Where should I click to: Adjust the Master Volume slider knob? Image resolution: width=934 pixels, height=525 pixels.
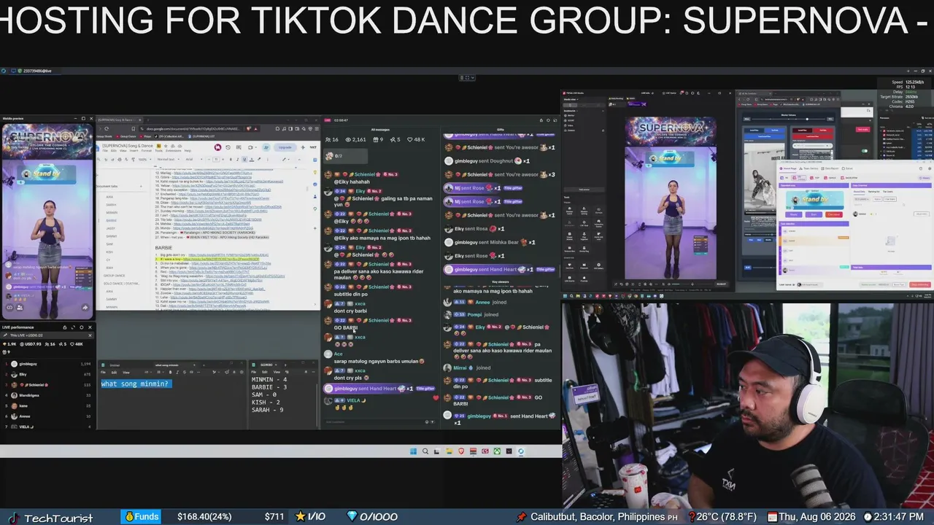pos(807,119)
